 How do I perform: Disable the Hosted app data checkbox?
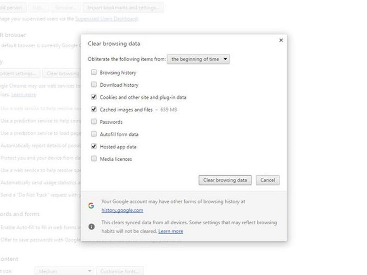pyautogui.click(x=94, y=147)
